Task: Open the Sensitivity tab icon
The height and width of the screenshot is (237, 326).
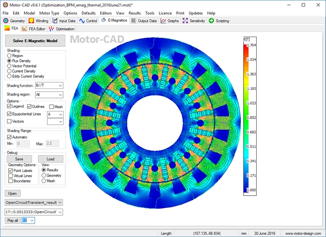Action: [x=186, y=21]
